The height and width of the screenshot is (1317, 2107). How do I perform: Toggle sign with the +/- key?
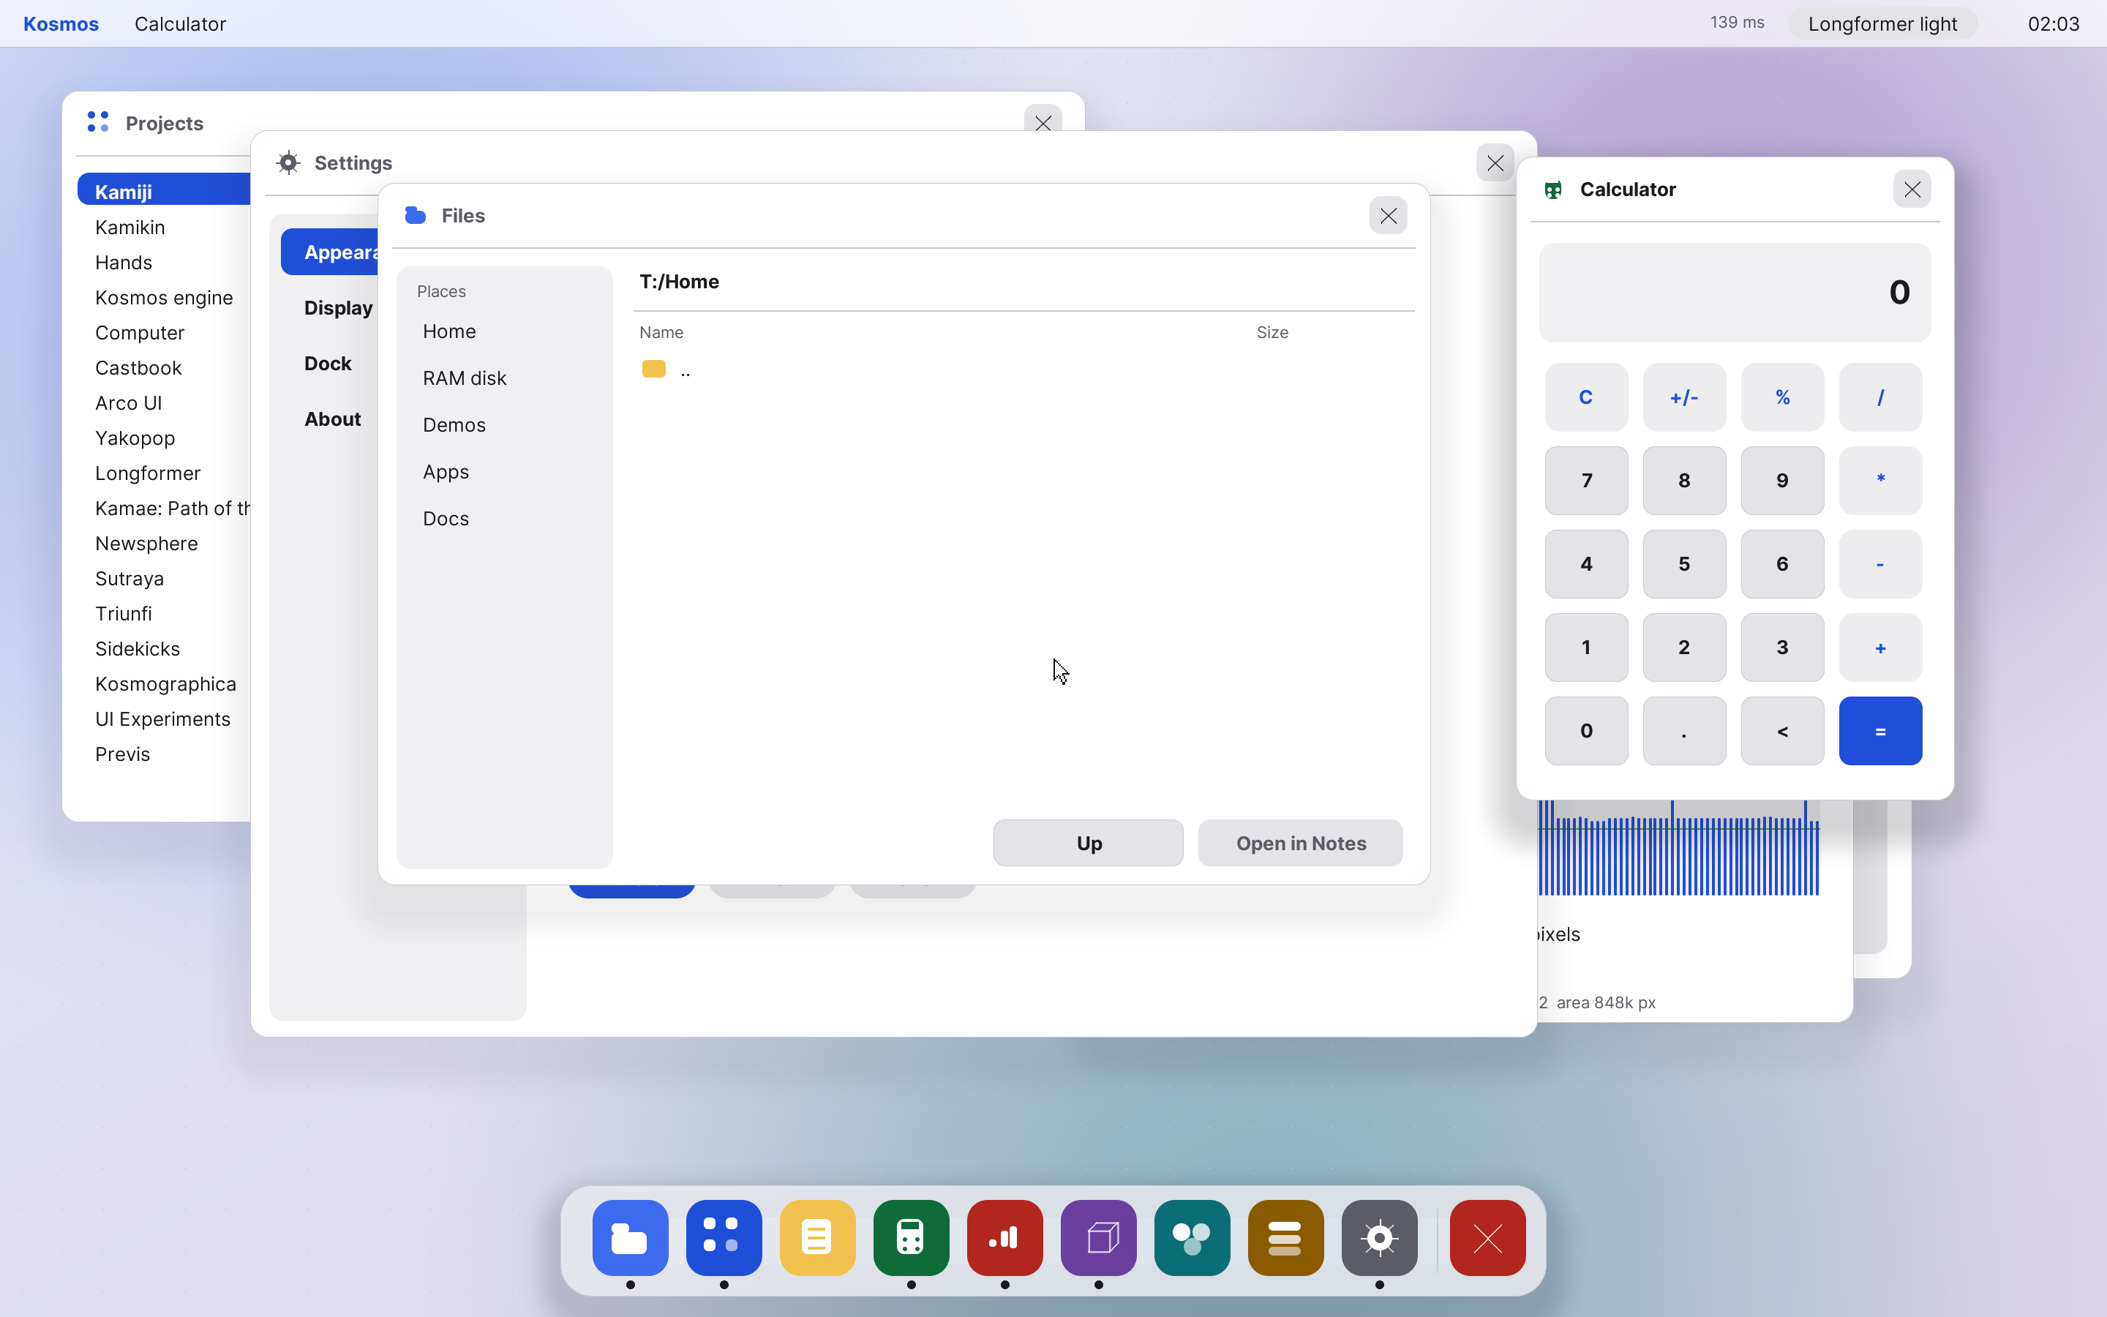tap(1684, 397)
